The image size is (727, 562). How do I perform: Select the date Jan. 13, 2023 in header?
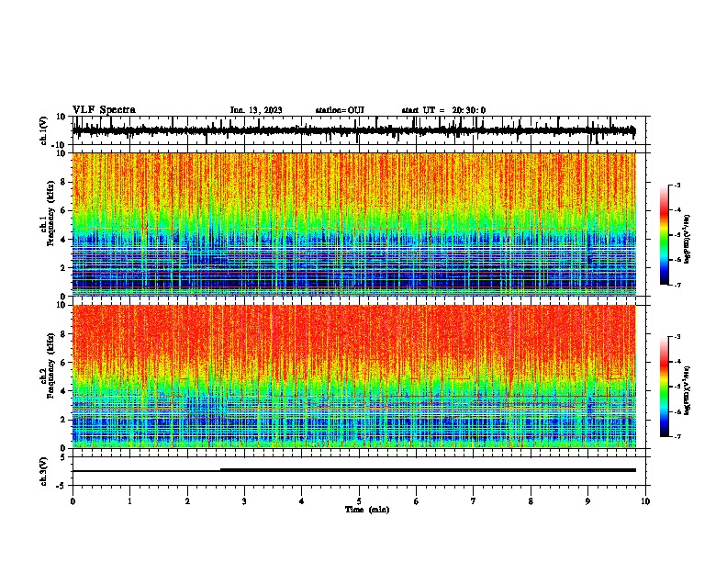click(256, 110)
